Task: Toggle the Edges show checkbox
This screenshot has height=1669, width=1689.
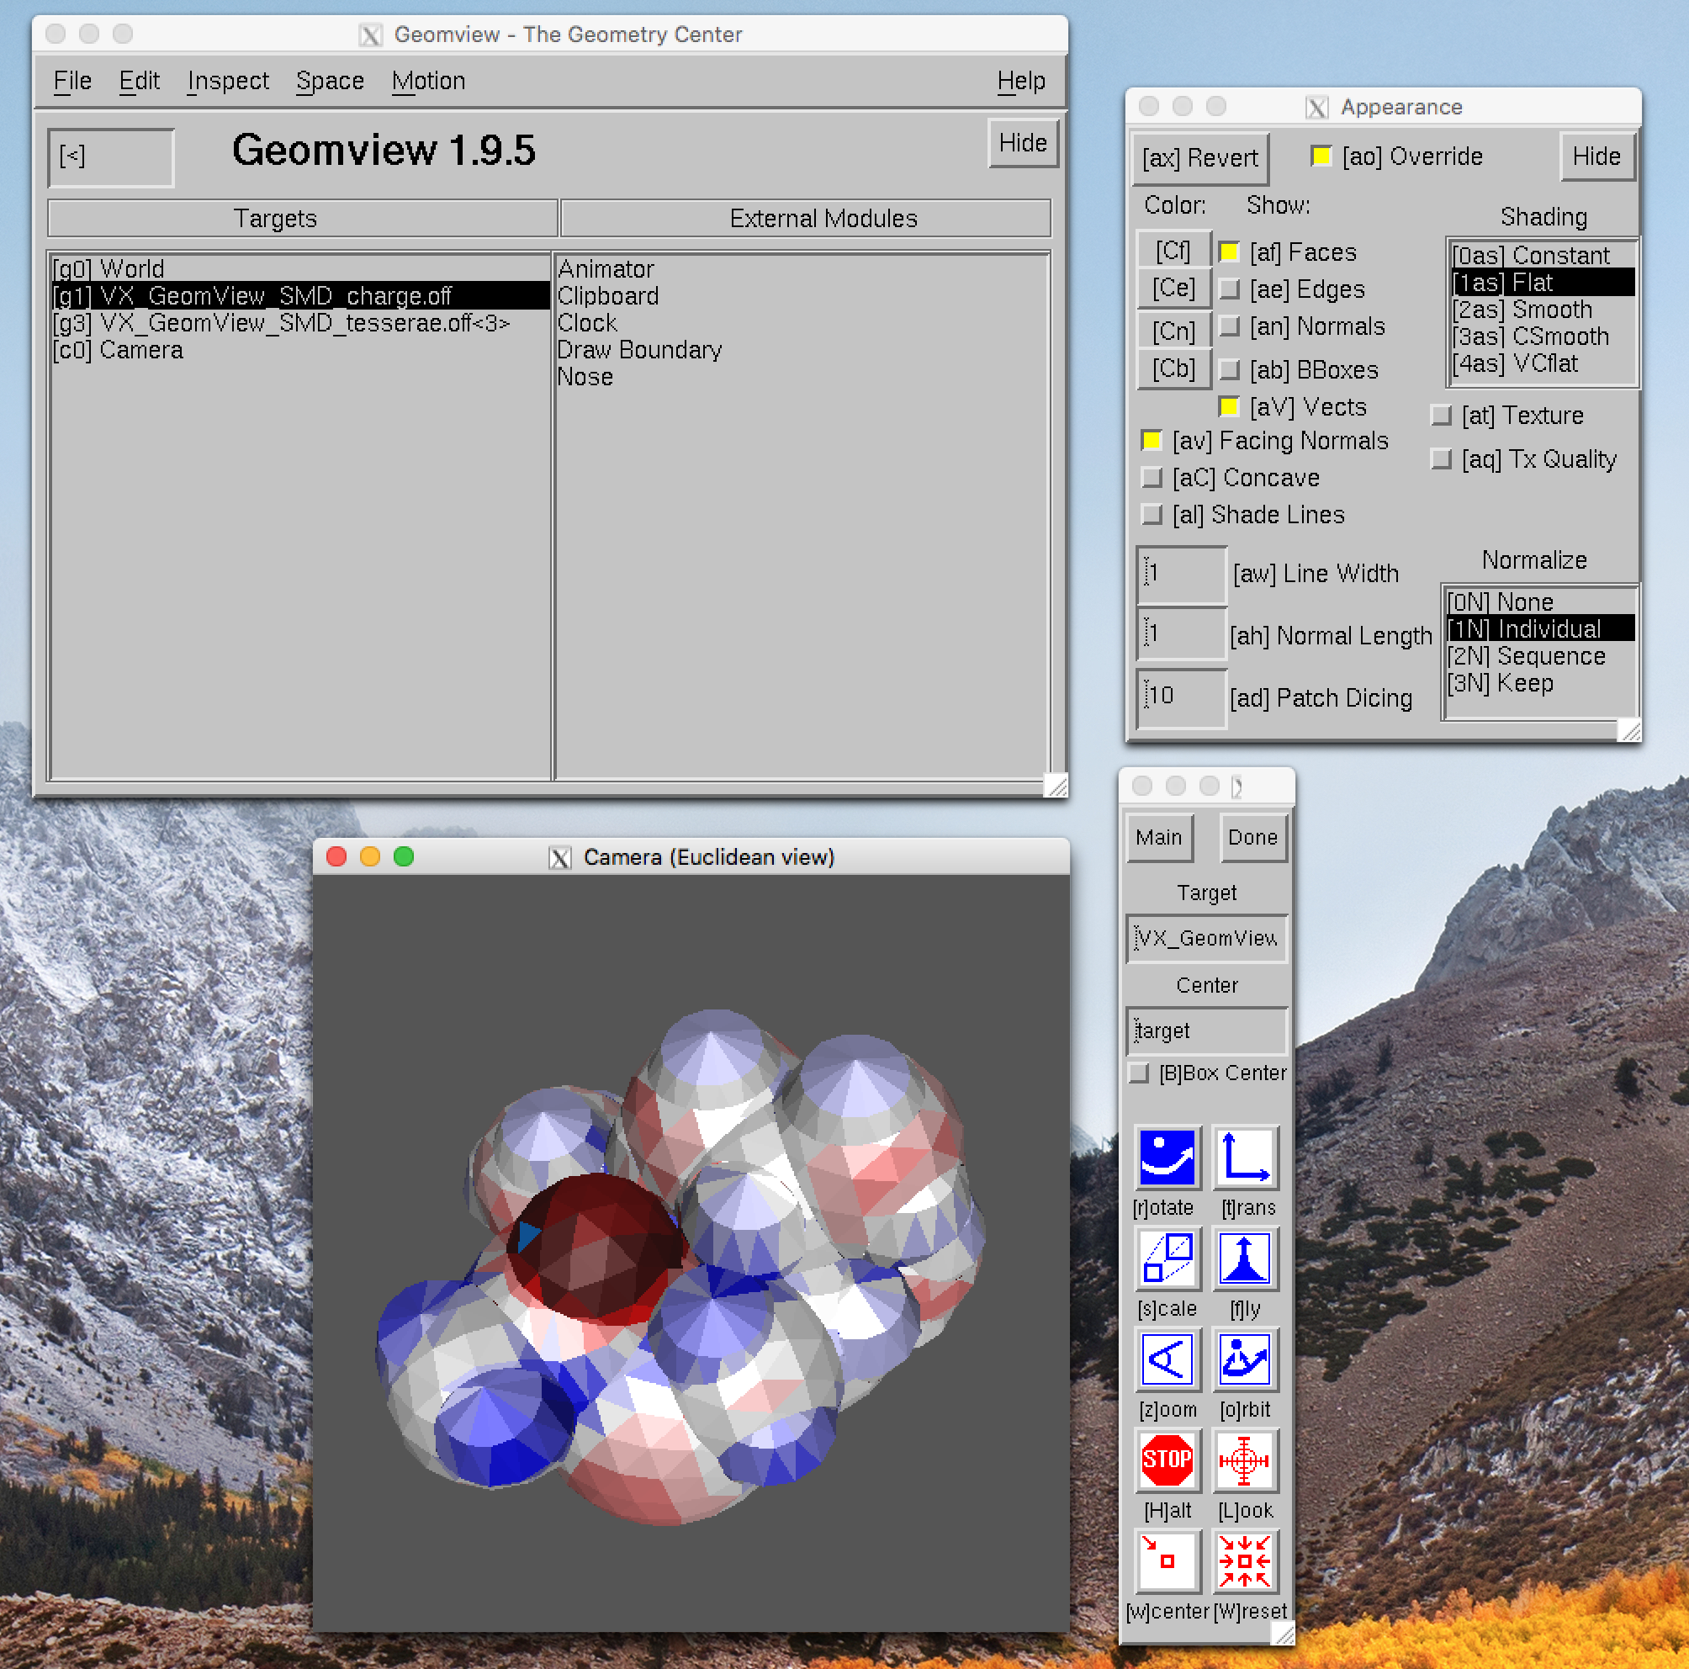Action: point(1230,289)
